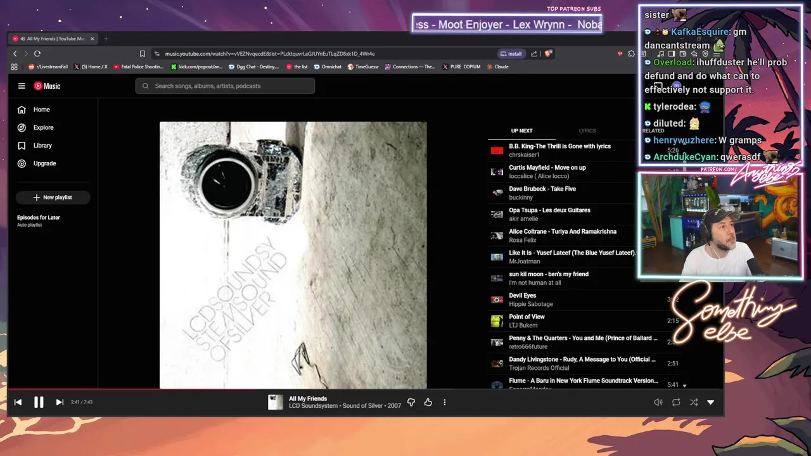Click the Point of View thumbnail
The height and width of the screenshot is (456, 811).
click(x=497, y=321)
